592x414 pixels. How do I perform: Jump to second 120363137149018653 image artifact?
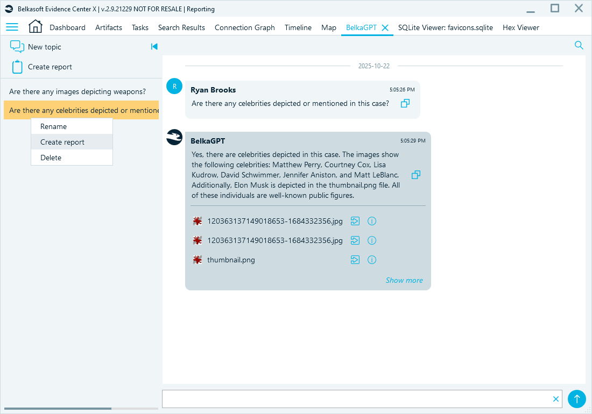click(x=355, y=240)
